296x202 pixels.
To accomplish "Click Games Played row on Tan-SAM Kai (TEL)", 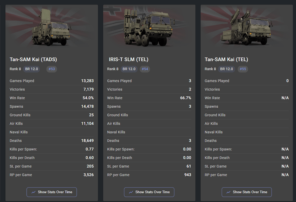I will 247,81.
